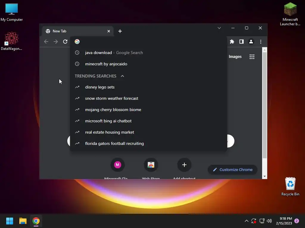This screenshot has height=228, width=305.
Task: Click the scrollbar down arrow
Action: click(x=264, y=176)
